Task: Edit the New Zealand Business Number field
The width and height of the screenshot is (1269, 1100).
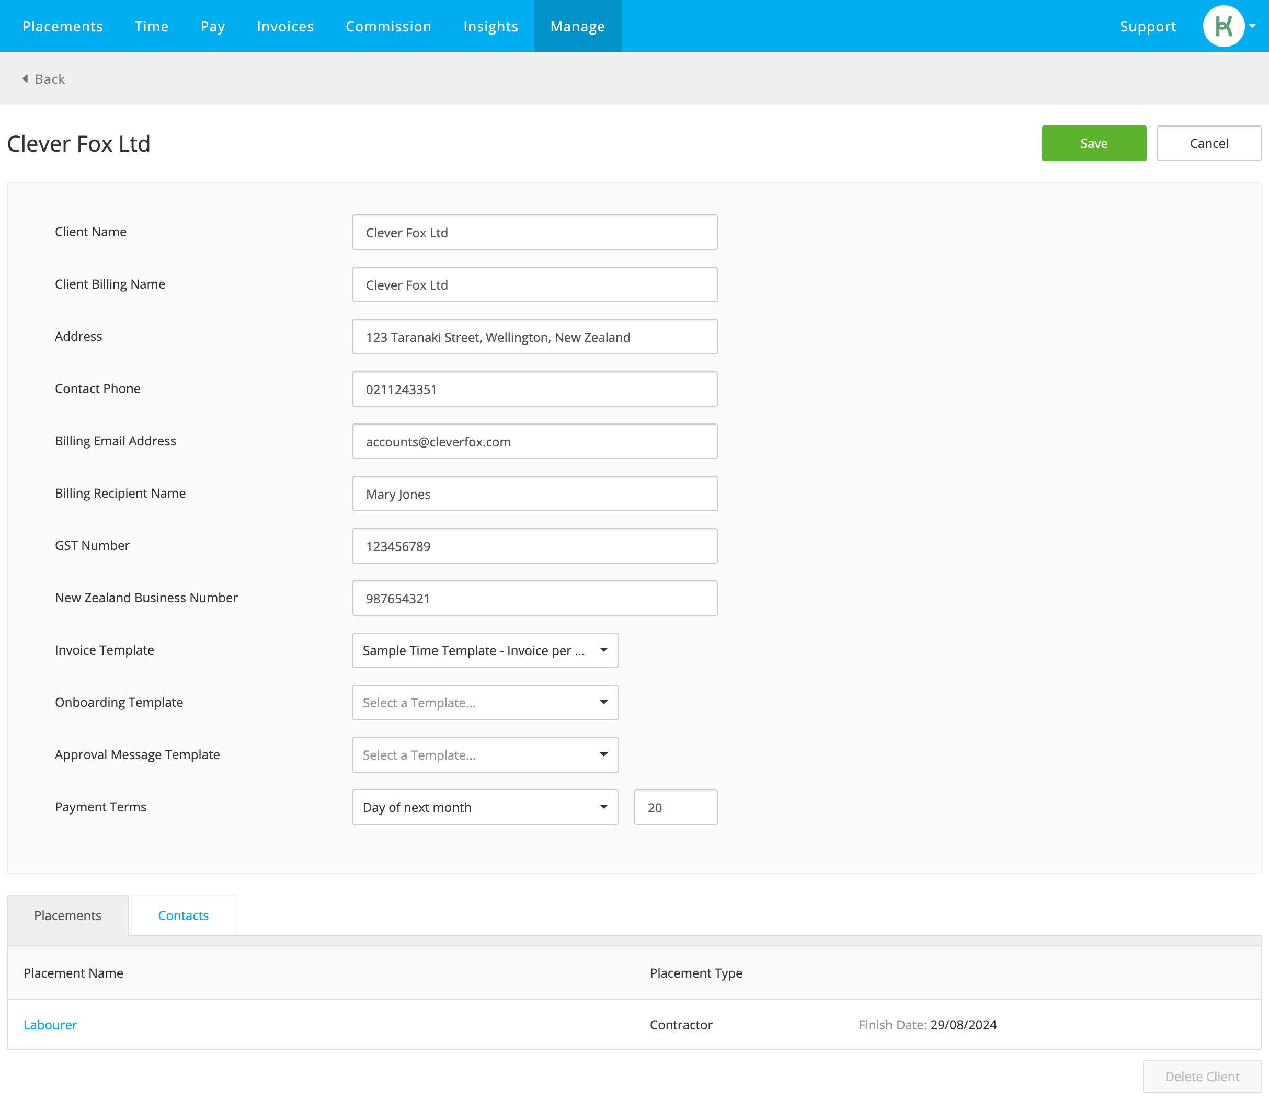Action: [535, 598]
